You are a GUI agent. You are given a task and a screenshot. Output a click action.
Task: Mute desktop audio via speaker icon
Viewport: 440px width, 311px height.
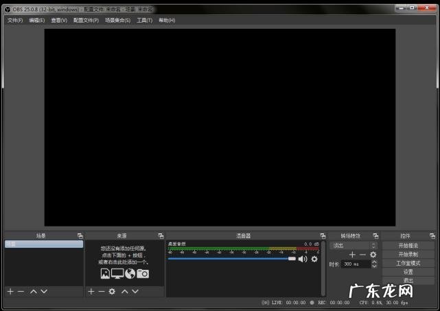pyautogui.click(x=302, y=259)
